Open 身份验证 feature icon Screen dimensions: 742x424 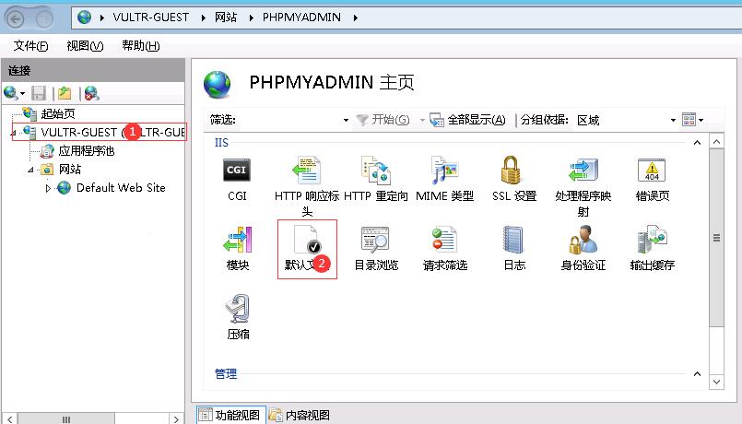pyautogui.click(x=583, y=240)
